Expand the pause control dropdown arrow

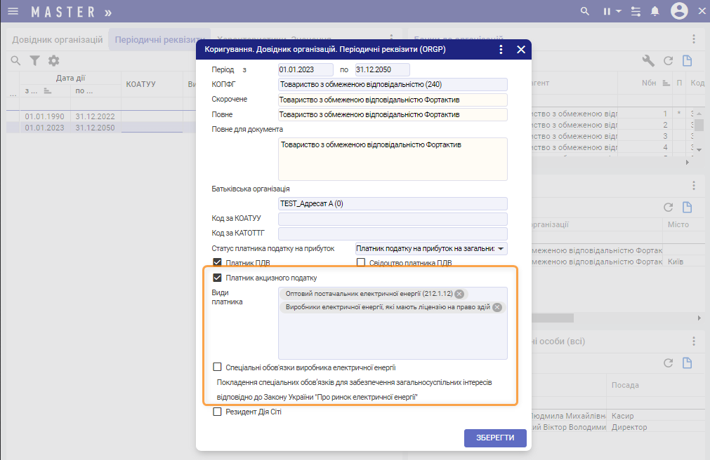pos(619,11)
